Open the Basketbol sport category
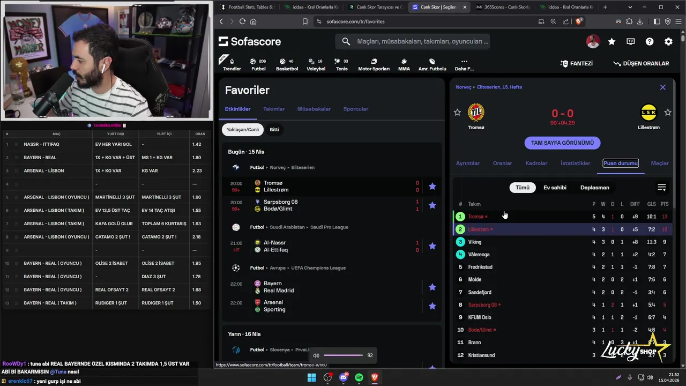 (x=287, y=64)
